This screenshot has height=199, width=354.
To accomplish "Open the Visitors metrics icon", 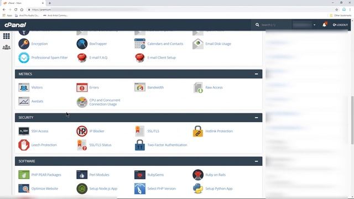I will [24, 87].
